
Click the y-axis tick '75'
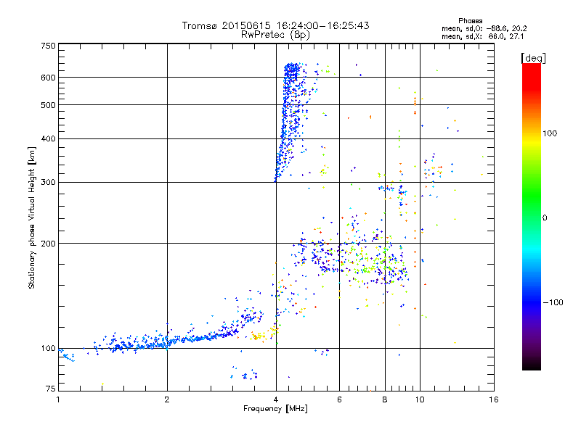(x=51, y=389)
